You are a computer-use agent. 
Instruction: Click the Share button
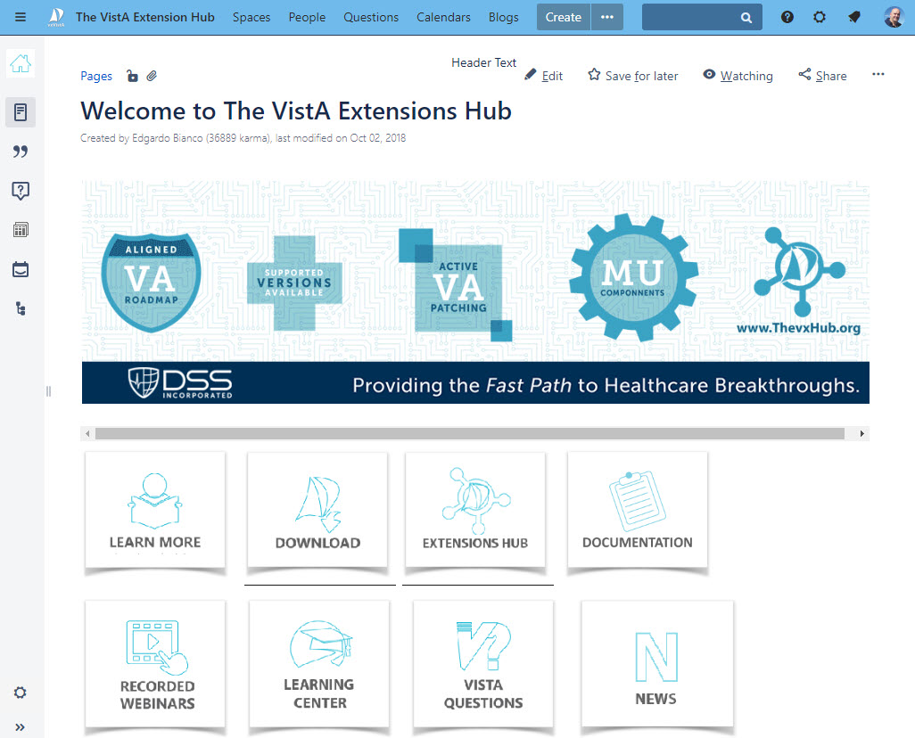pyautogui.click(x=823, y=75)
